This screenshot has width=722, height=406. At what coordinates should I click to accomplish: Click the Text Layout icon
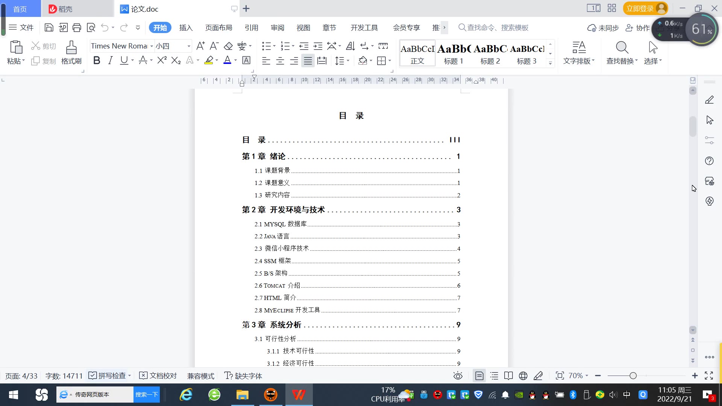pyautogui.click(x=579, y=48)
